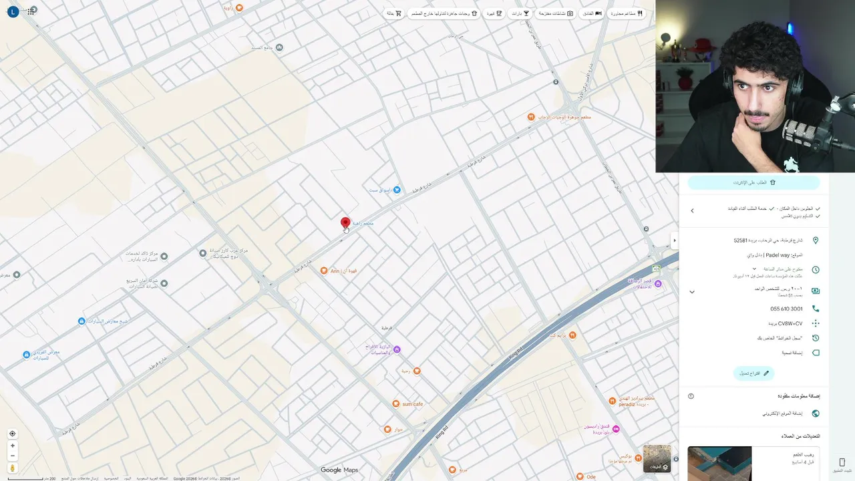Zoom in with the plus button
855x481 pixels.
12,446
